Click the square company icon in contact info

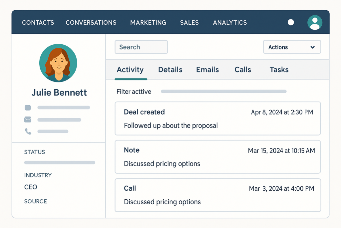[x=28, y=107]
